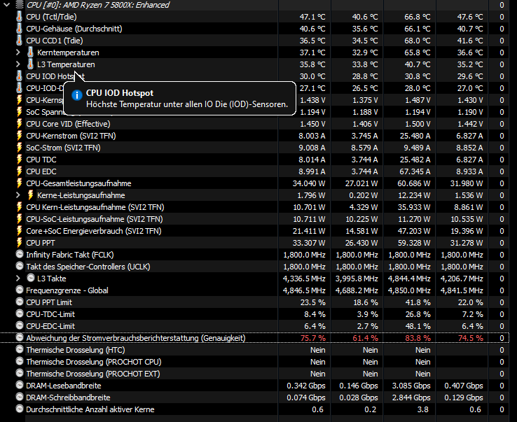Click the red 83.8 % maximum value
Image resolution: width=517 pixels, height=422 pixels.
(418, 338)
